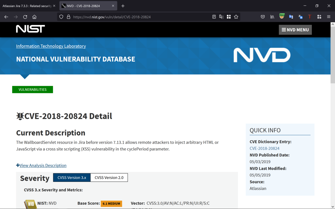Viewport: 335px width, 209px height.
Task: Minimize the browser window
Action: point(305,6)
